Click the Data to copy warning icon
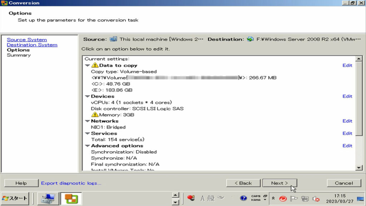Image resolution: width=366 pixels, height=206 pixels. point(95,65)
